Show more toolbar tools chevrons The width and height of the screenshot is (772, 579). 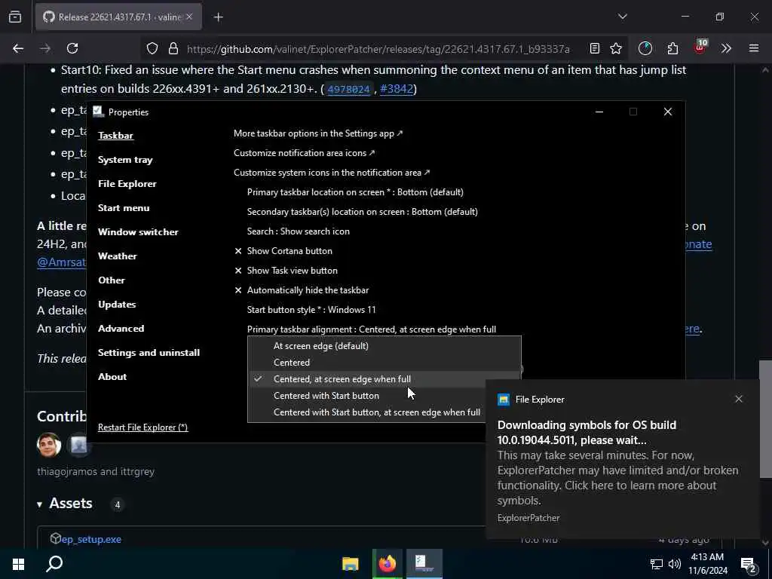[726, 48]
